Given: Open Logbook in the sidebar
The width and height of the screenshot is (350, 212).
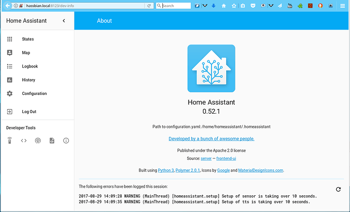Looking at the screenshot, I should click(x=38, y=66).
